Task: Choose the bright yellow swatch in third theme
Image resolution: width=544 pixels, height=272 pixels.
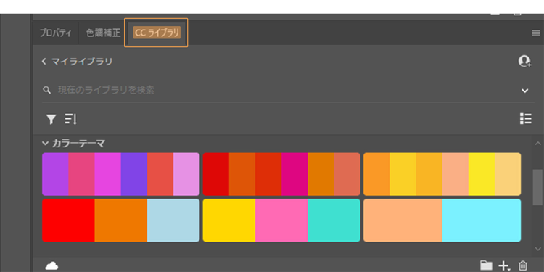Action: [481, 174]
